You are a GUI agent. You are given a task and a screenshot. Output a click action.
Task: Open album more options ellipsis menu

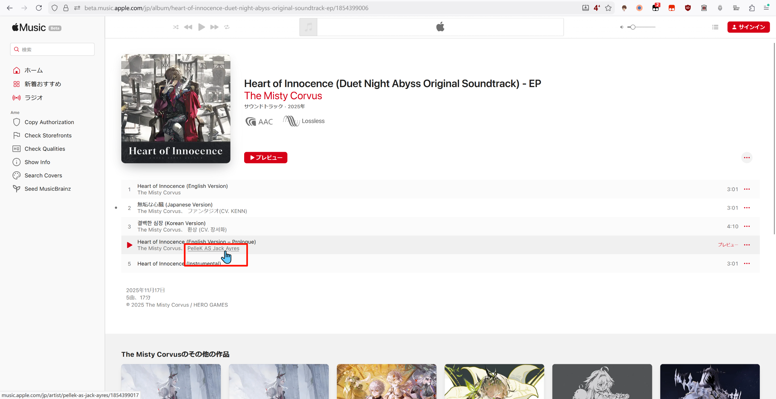[x=747, y=158]
